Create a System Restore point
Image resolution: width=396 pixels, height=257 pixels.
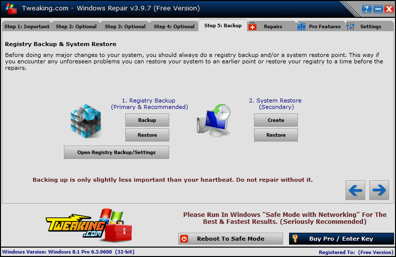click(x=276, y=120)
